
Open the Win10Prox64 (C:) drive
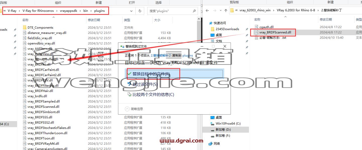[228, 123]
